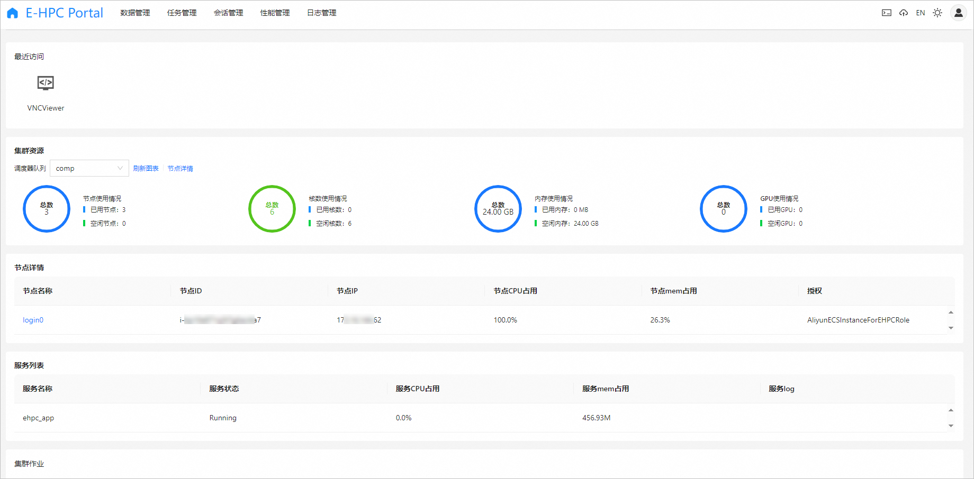Open the 任务管理 menu
974x479 pixels.
tap(182, 13)
